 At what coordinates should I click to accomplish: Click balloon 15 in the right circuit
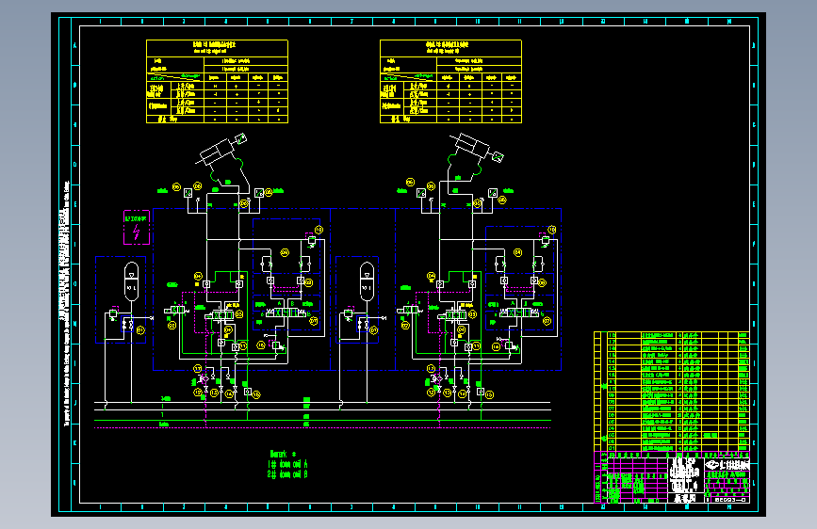[489, 394]
